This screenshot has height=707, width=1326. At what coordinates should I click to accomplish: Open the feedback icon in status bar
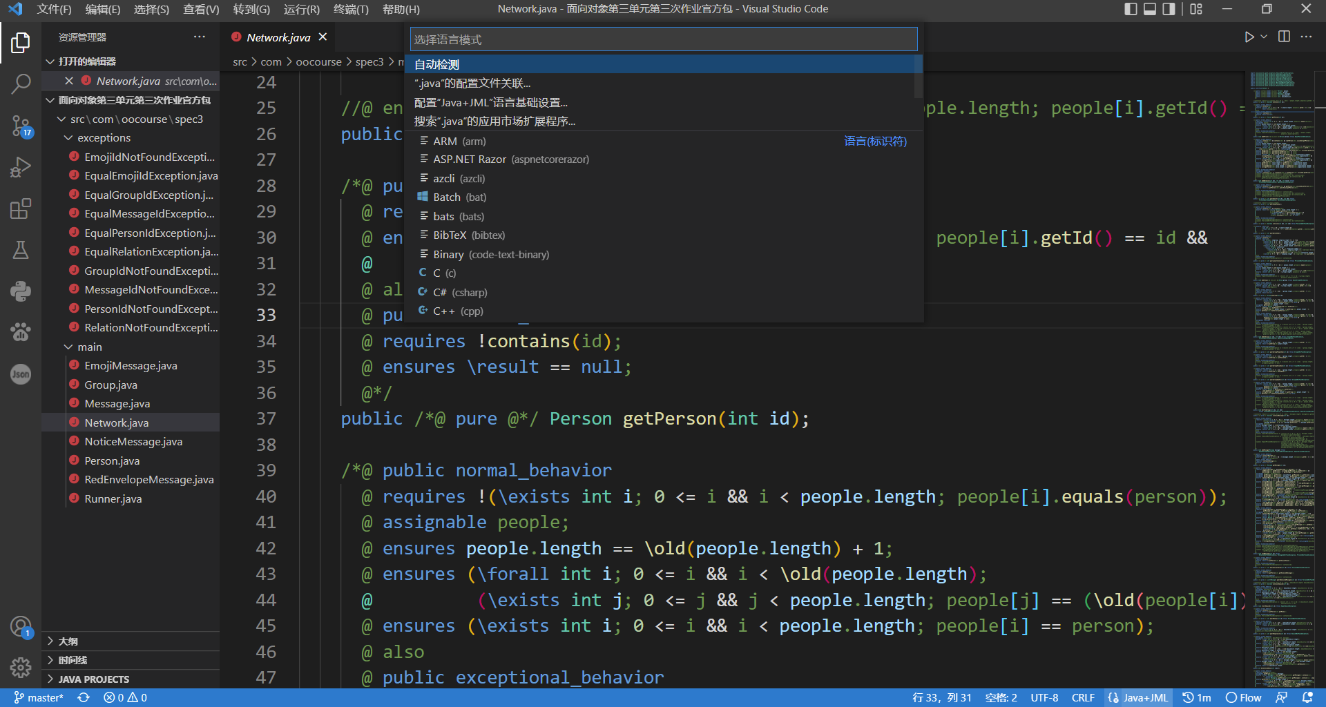(1281, 698)
